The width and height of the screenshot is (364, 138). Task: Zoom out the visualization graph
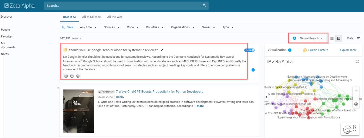356,97
